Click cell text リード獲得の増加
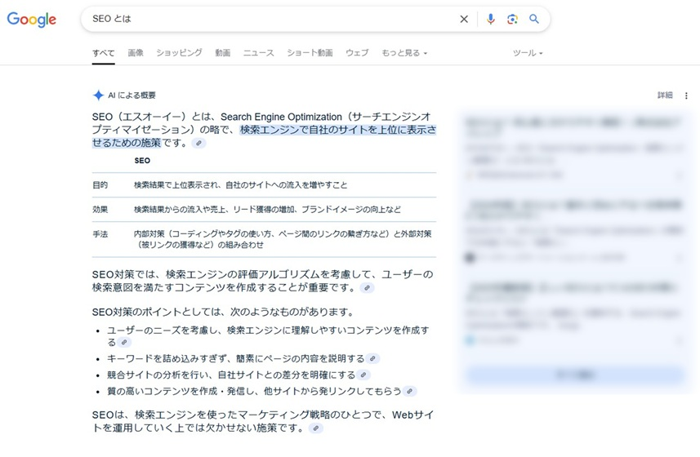 (262, 210)
